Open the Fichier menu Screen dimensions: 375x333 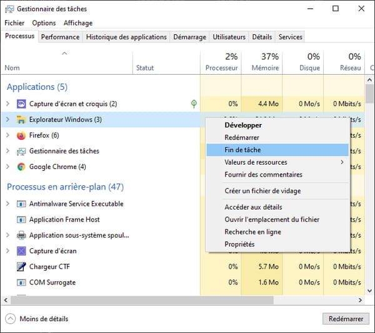14,23
